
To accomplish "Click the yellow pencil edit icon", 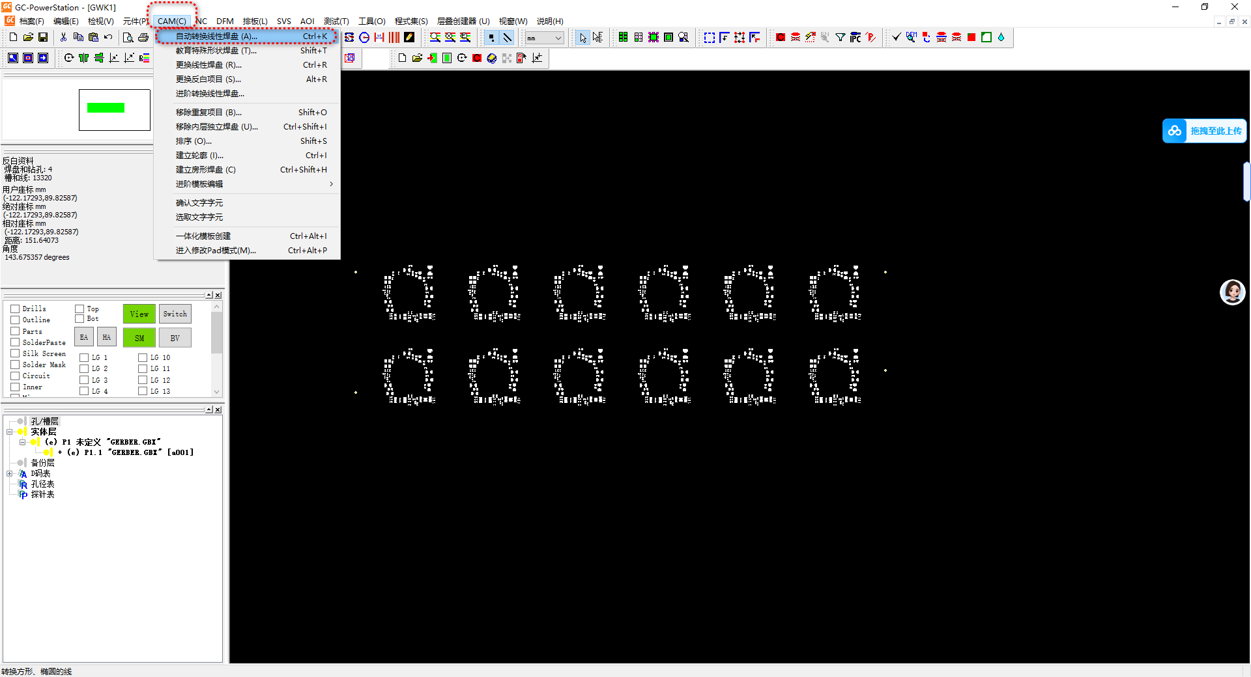I will point(409,38).
